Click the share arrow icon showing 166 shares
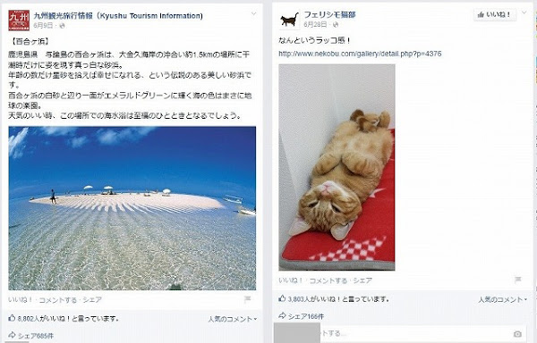Image resolution: width=537 pixels, height=343 pixels. coord(282,315)
